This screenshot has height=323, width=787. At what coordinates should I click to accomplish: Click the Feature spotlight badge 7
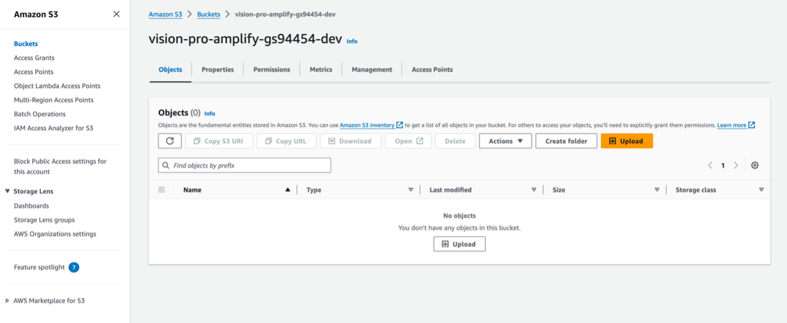[x=74, y=267]
